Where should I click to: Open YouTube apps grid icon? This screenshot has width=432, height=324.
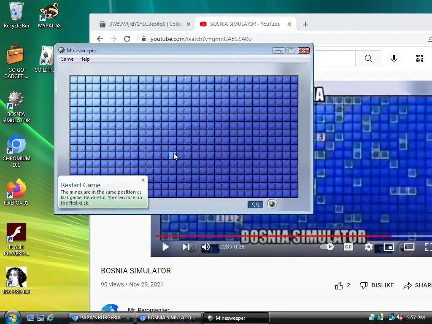pyautogui.click(x=419, y=58)
